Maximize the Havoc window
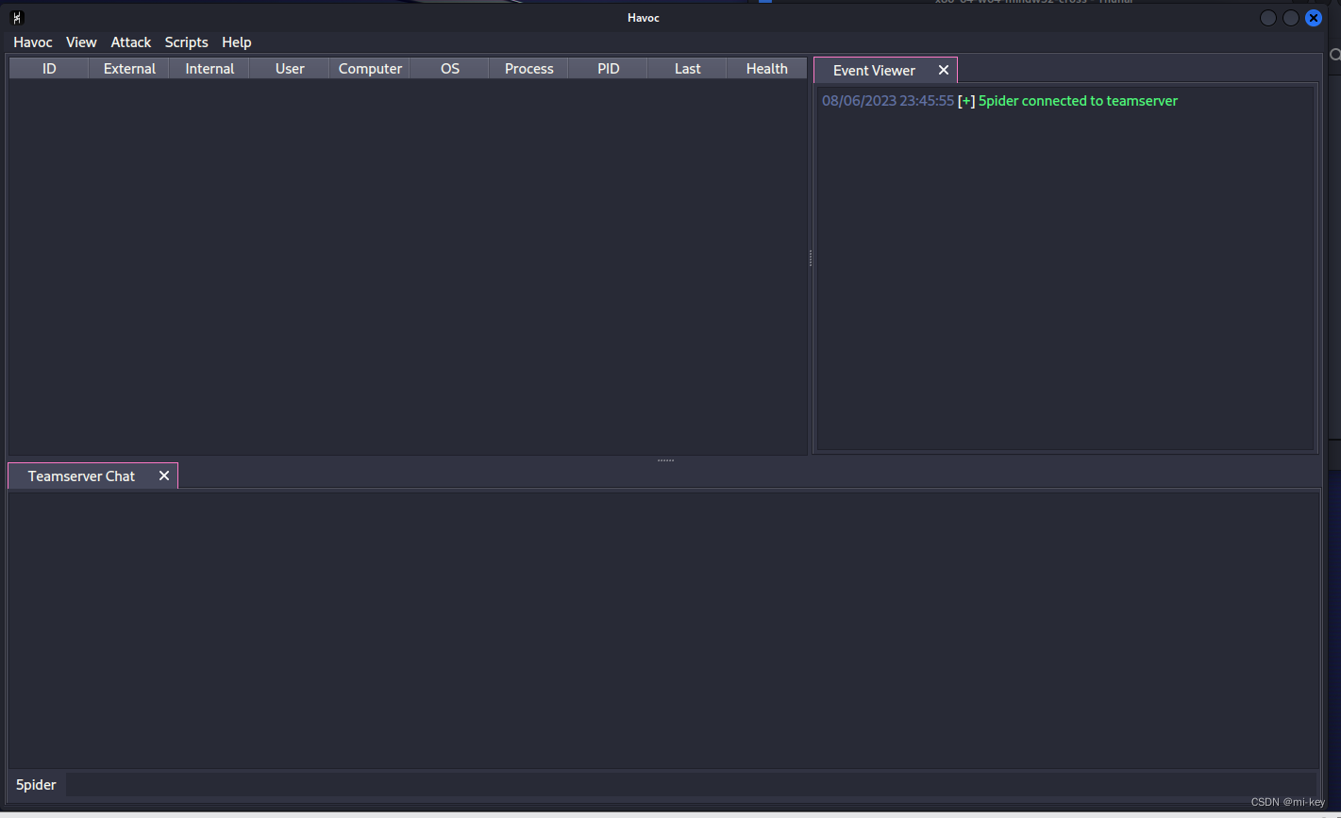The image size is (1341, 818). pos(1291,18)
